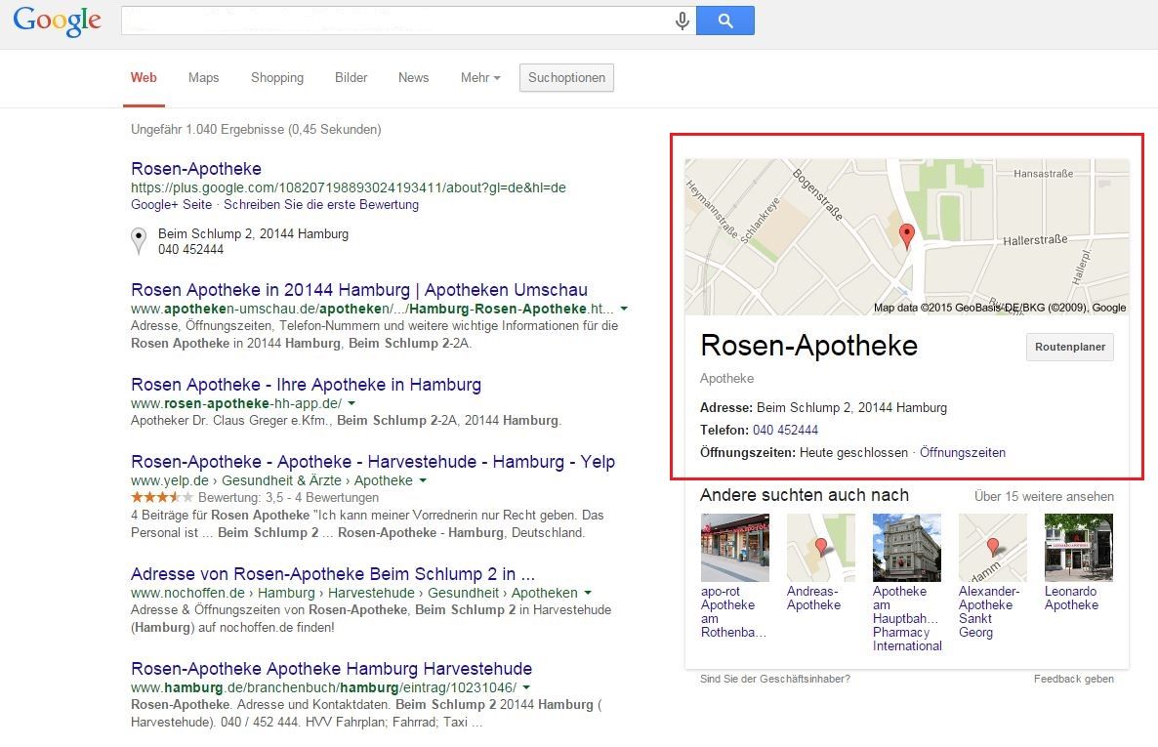Screen dimensions: 1158x747
Task: Click the Leonardo Apotheke text link
Action: [x=1072, y=599]
